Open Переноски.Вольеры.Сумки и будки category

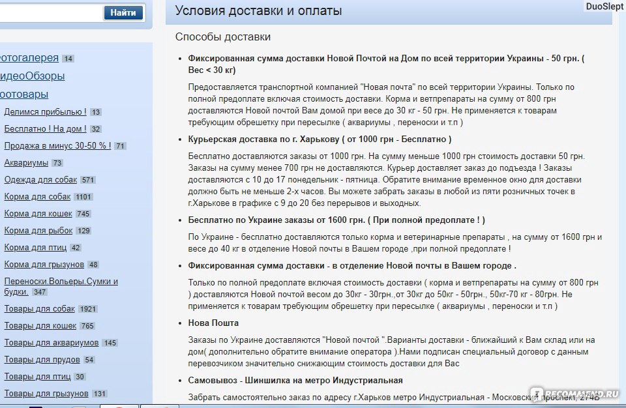click(x=61, y=286)
